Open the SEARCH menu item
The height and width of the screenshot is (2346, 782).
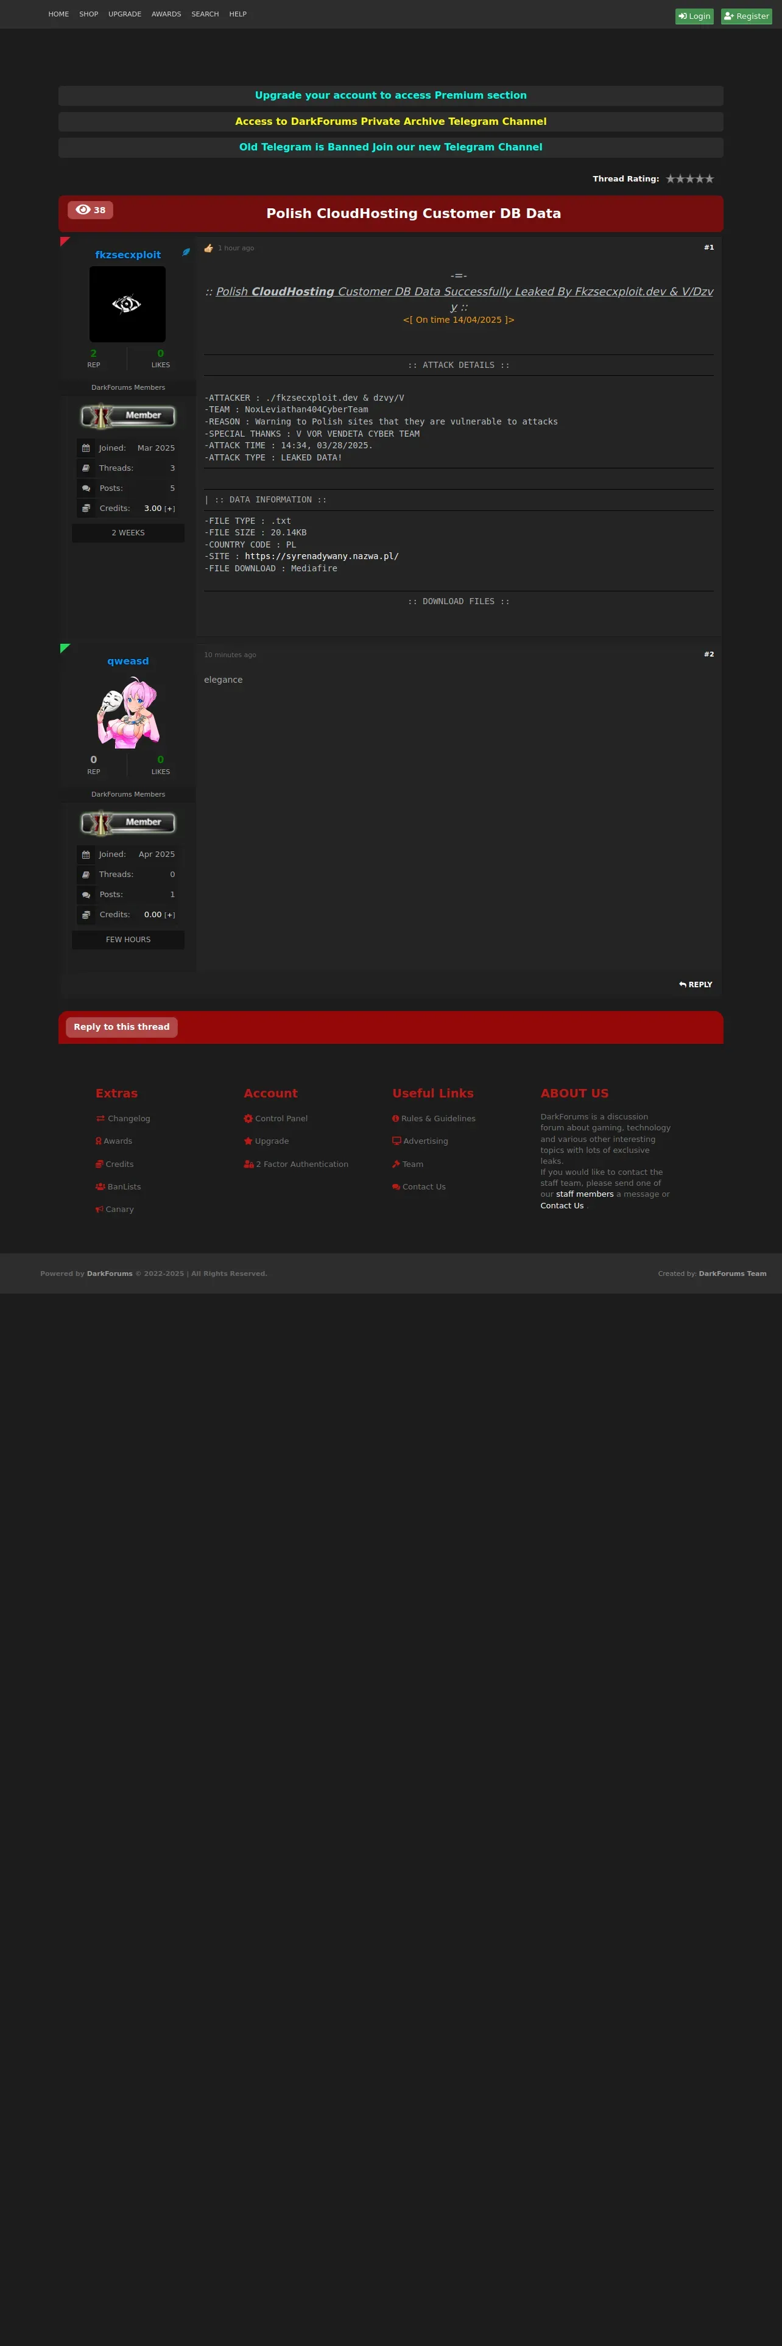tap(205, 15)
